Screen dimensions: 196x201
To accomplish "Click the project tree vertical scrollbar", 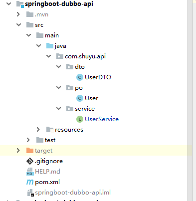I will pyautogui.click(x=190, y=100).
